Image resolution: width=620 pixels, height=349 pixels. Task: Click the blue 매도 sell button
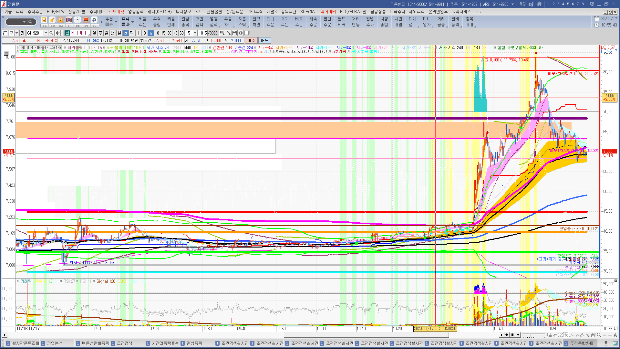coord(264,40)
